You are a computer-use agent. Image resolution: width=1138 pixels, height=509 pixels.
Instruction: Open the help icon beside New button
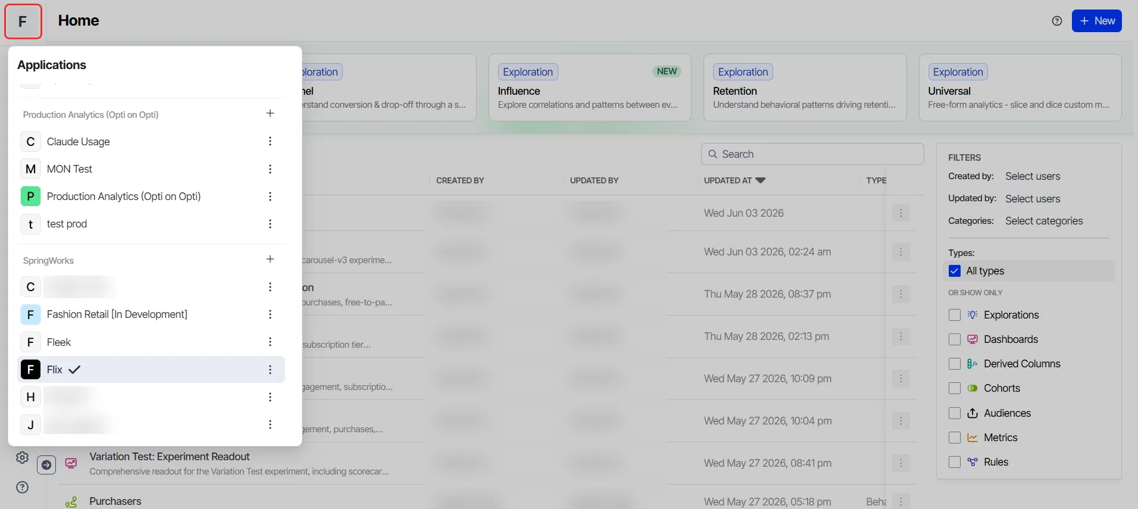click(x=1057, y=21)
